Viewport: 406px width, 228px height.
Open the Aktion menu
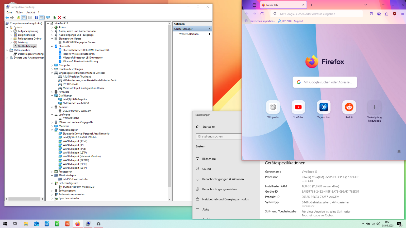[19, 12]
